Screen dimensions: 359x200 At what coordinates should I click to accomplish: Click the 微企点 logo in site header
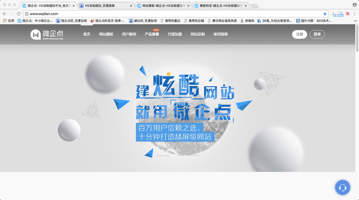pos(47,35)
